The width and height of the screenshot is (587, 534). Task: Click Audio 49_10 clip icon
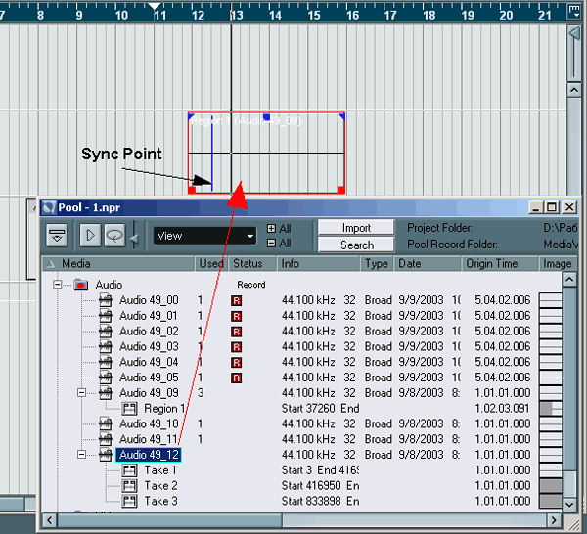coord(106,423)
